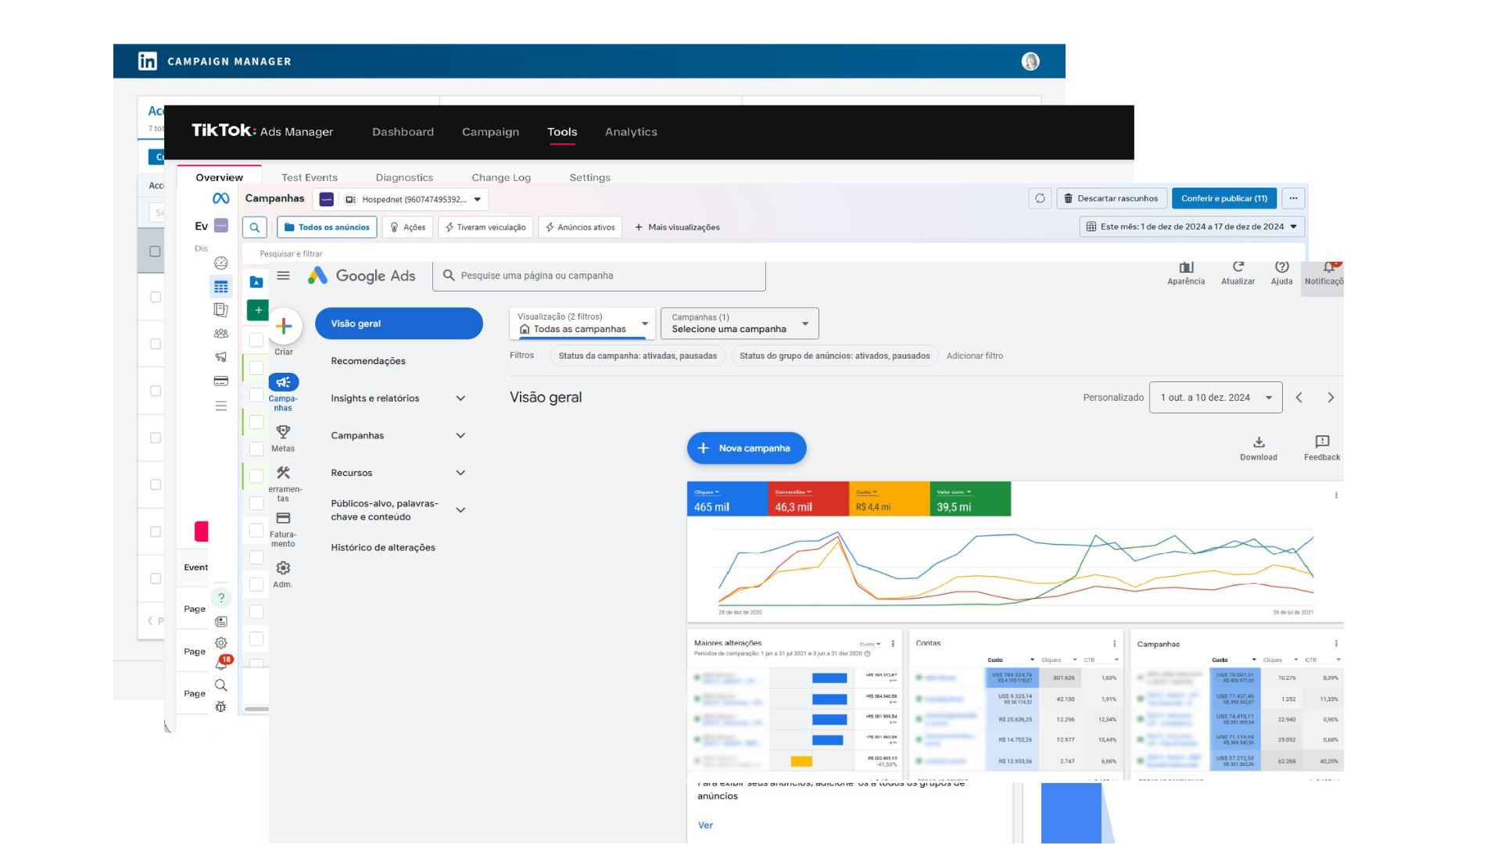1501x844 pixels.
Task: Open the Metas trophy icon
Action: point(283,432)
